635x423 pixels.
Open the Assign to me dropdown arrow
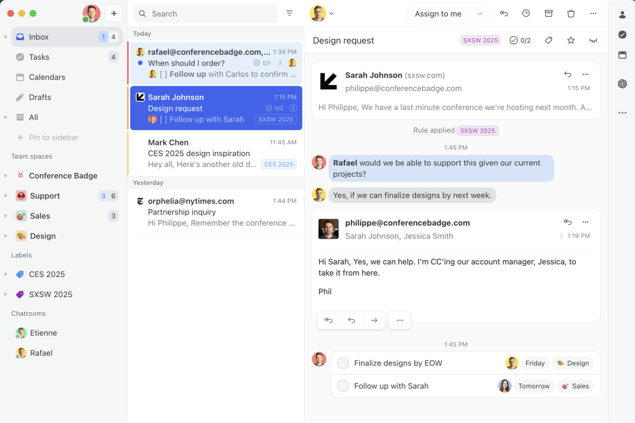coord(480,13)
